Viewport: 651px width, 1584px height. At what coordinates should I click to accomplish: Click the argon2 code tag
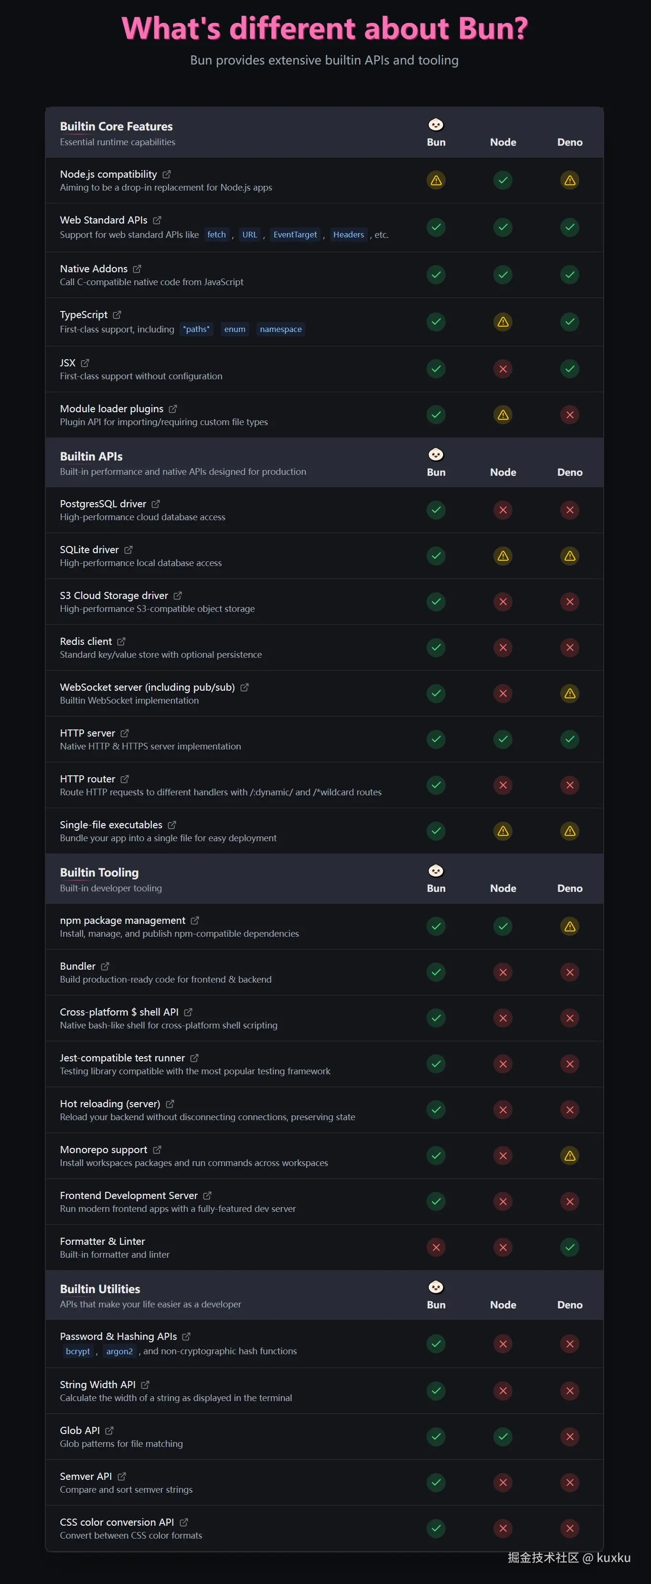119,1351
